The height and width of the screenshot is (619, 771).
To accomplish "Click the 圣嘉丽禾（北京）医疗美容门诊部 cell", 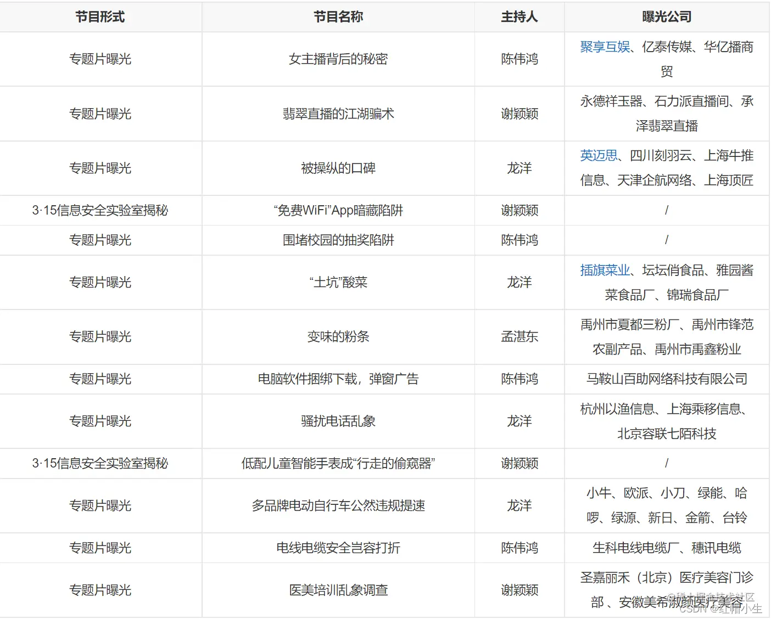I will (x=667, y=590).
